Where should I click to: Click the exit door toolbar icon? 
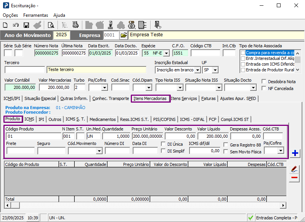tap(157, 25)
